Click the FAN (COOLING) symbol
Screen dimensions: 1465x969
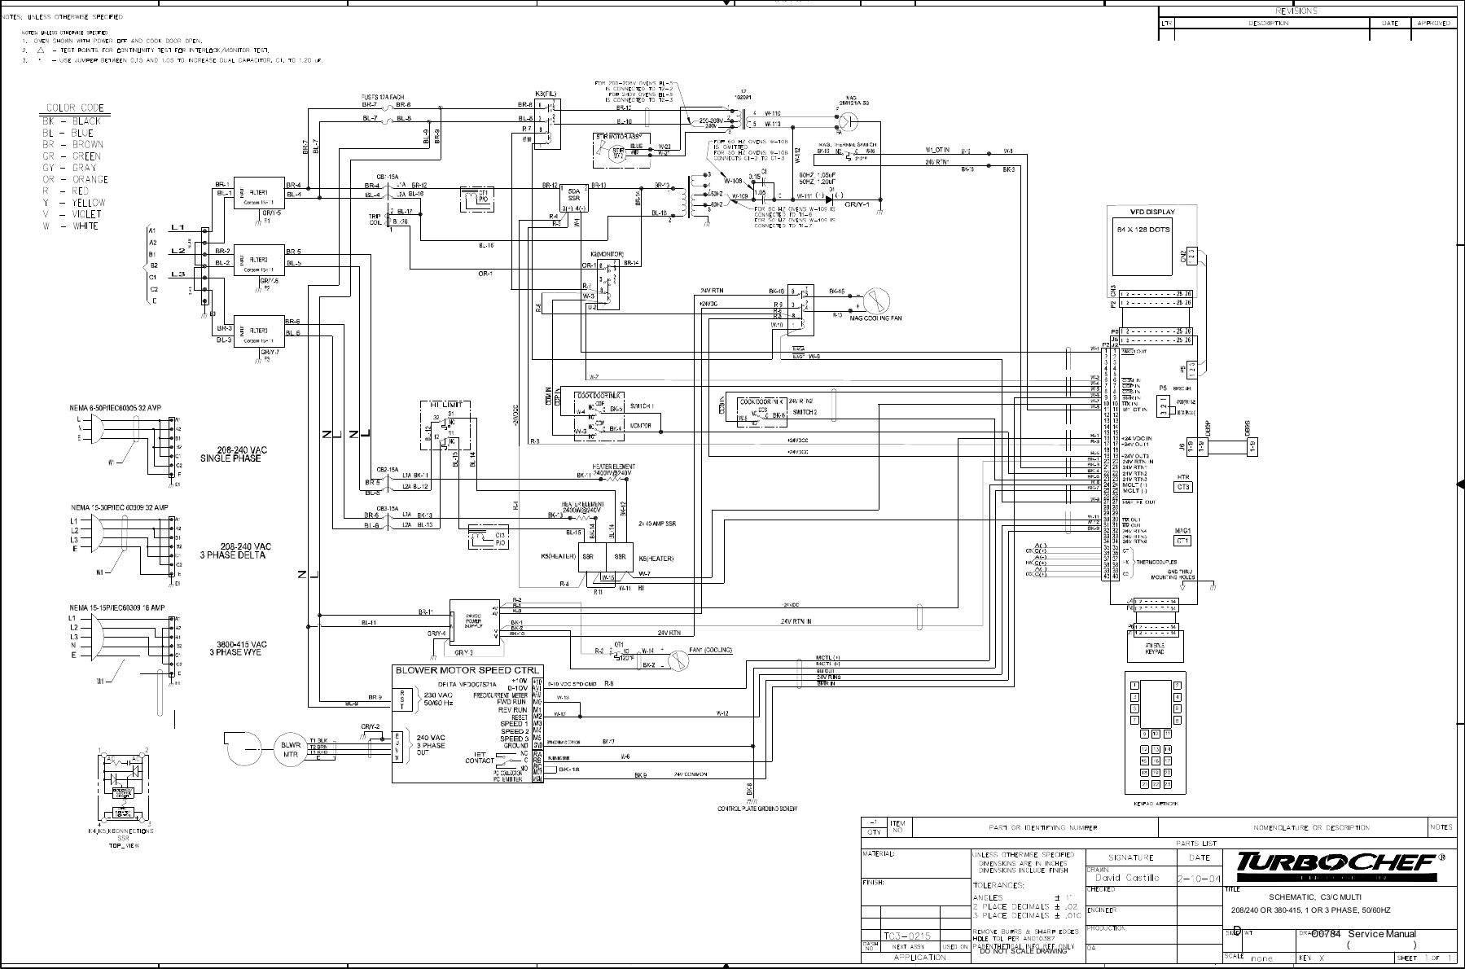(x=678, y=660)
